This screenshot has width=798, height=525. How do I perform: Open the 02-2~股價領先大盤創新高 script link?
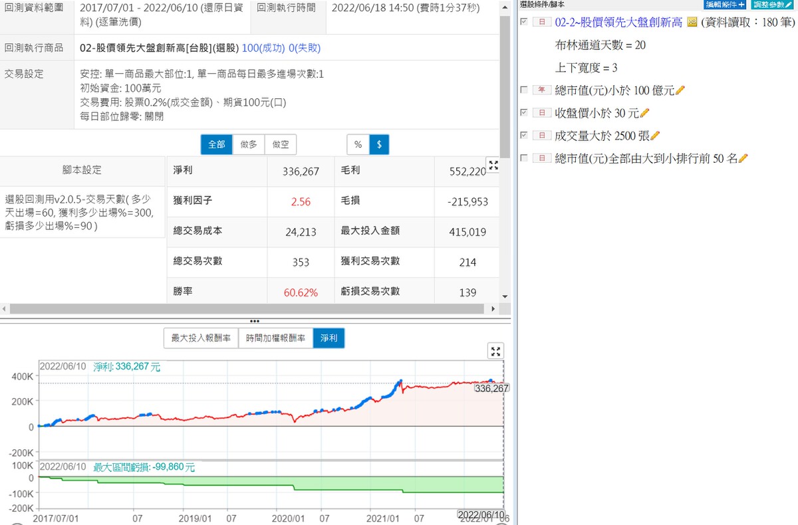pos(618,23)
